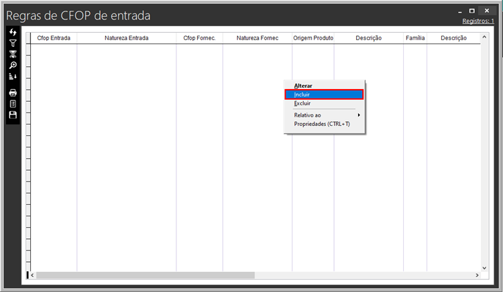Viewport: 503px width, 292px height.
Task: Click the Cfop Fornec. column header
Action: point(199,38)
